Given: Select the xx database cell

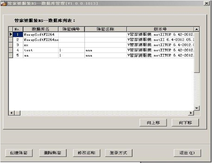Looking at the screenshot, I should point(41,45).
